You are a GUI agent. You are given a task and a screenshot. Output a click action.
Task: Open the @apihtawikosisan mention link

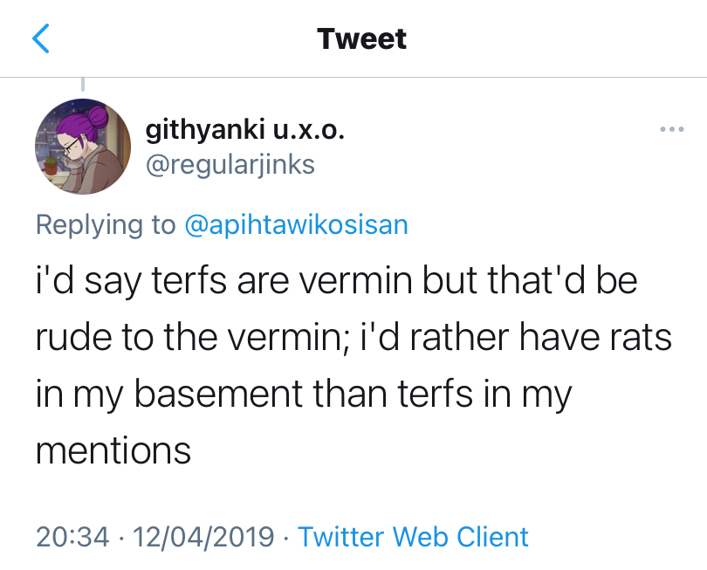pyautogui.click(x=297, y=224)
